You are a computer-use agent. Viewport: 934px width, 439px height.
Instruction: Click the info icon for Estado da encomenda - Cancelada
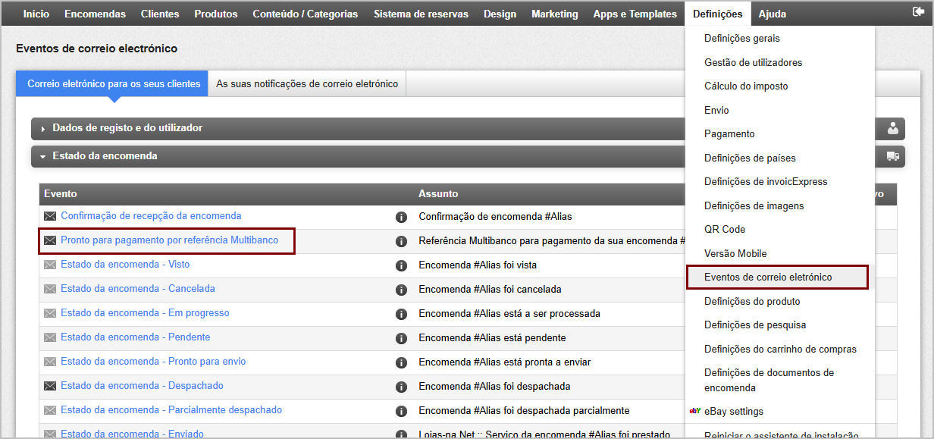tap(402, 290)
